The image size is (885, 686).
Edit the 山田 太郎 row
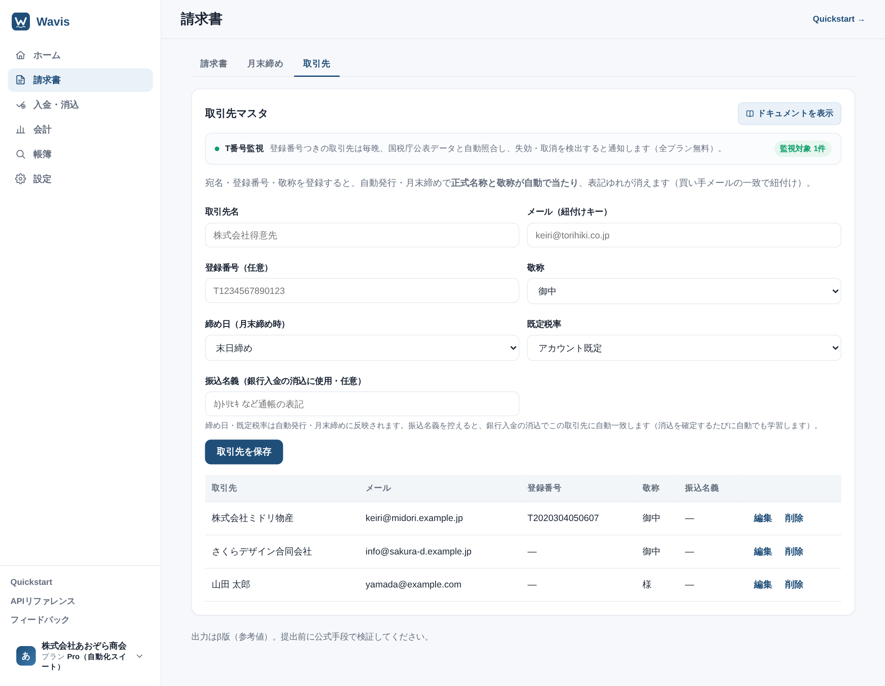[x=763, y=584]
